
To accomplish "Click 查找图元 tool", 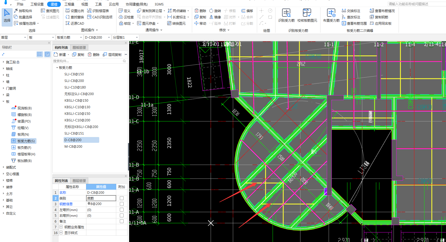I will (x=50, y=11).
